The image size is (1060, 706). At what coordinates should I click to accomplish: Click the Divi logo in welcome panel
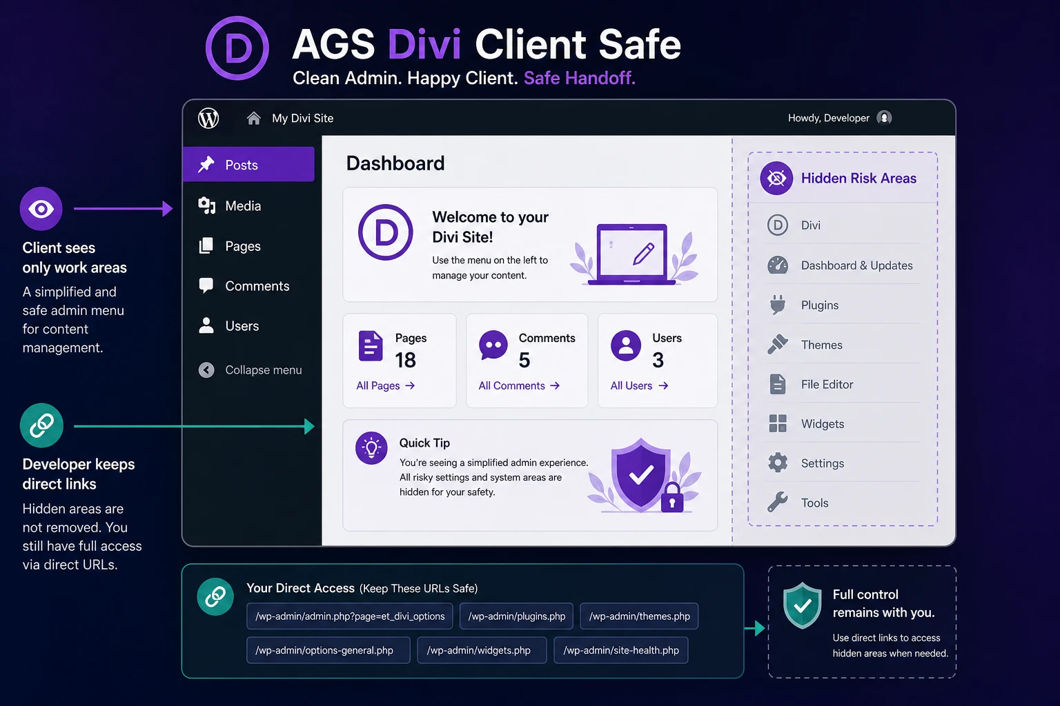pyautogui.click(x=386, y=232)
